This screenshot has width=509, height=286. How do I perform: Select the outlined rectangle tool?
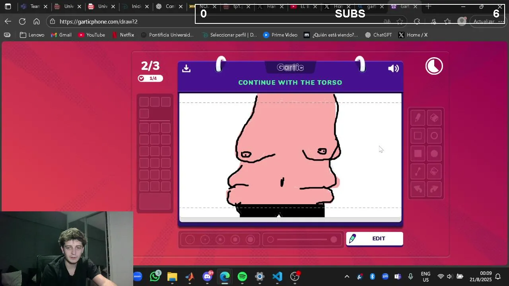tap(418, 136)
